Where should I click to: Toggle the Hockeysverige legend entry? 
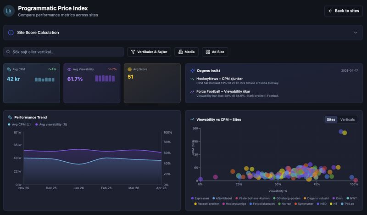[x=234, y=204]
